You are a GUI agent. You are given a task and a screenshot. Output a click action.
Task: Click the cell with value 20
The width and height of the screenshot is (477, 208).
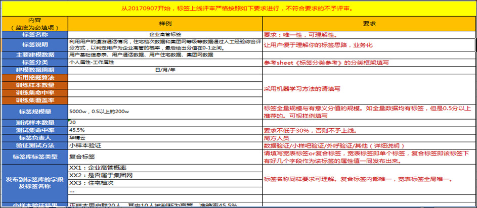point(165,123)
